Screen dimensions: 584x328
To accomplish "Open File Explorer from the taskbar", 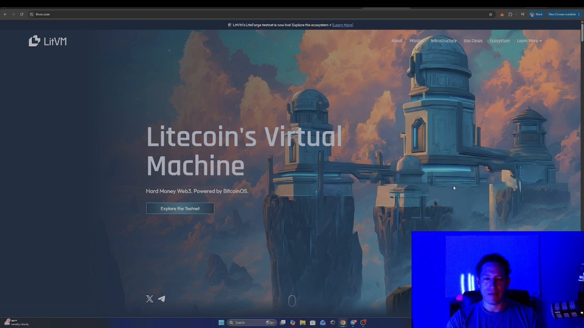I will pyautogui.click(x=302, y=322).
